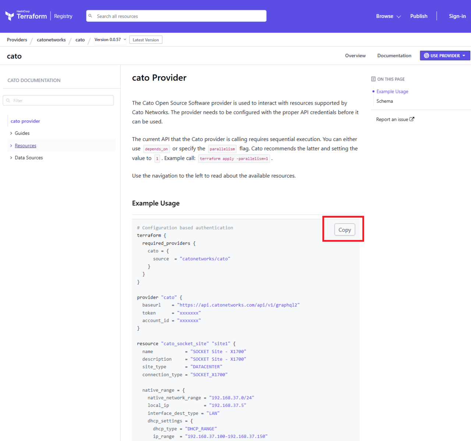The width and height of the screenshot is (471, 441).
Task: Open the Publish menu item
Action: (x=418, y=16)
